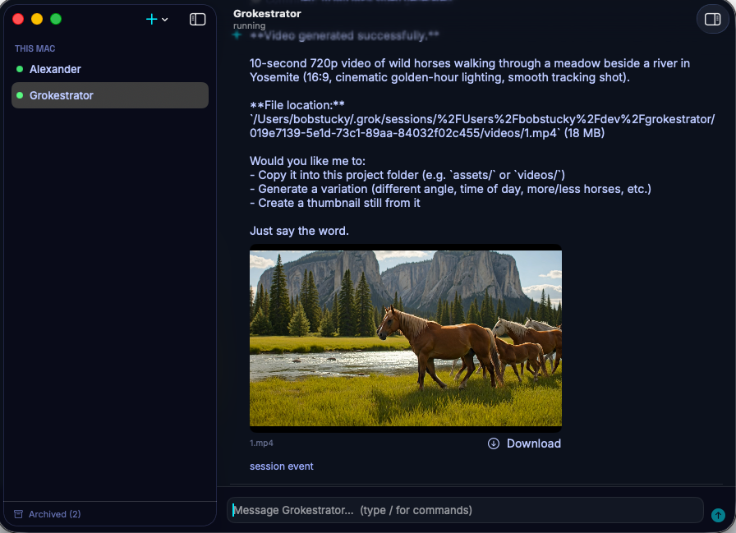
Task: Click the 'Generate a variation' line
Action: tap(450, 189)
